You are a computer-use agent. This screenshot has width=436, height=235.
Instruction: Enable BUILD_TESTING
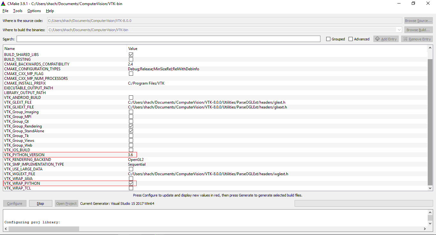pos(131,59)
